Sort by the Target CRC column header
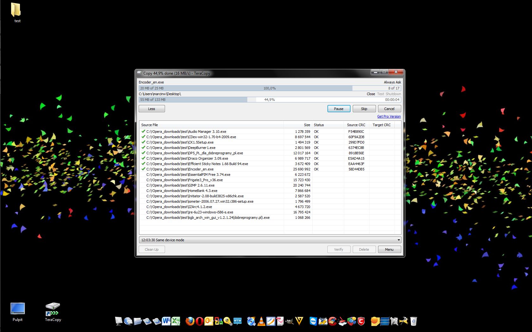 (382, 125)
